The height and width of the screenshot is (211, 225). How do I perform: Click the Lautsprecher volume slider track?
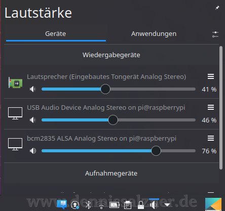119,89
